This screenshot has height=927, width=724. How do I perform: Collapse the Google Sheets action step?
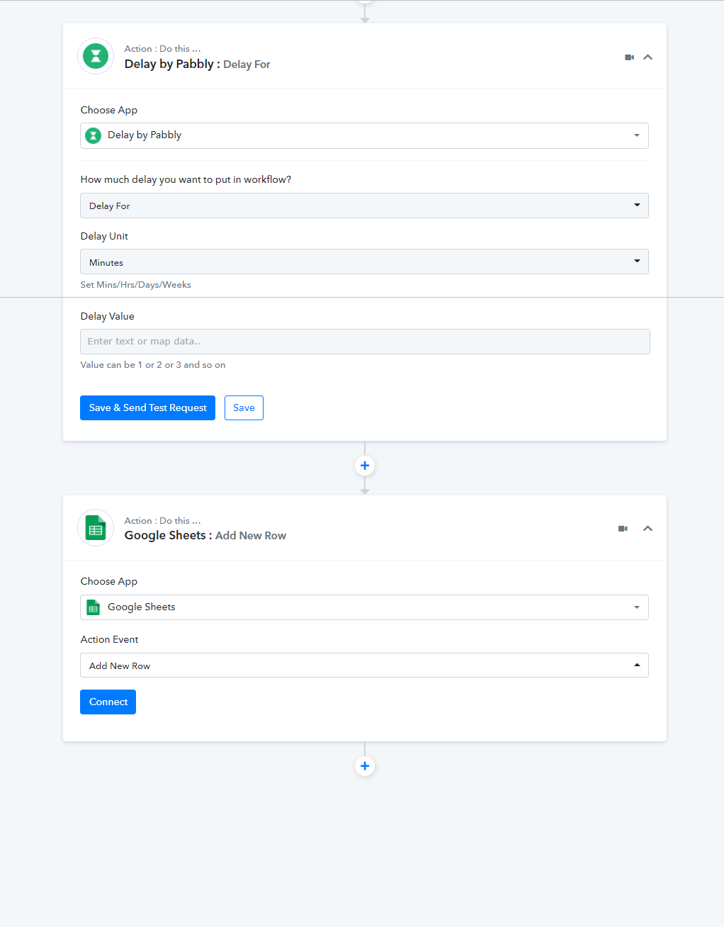pyautogui.click(x=647, y=529)
